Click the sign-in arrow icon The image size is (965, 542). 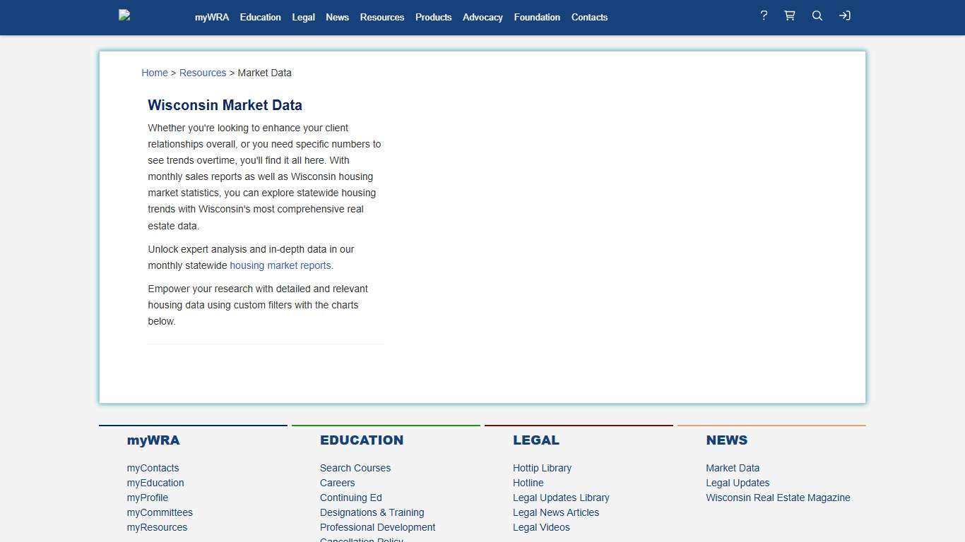pyautogui.click(x=844, y=16)
